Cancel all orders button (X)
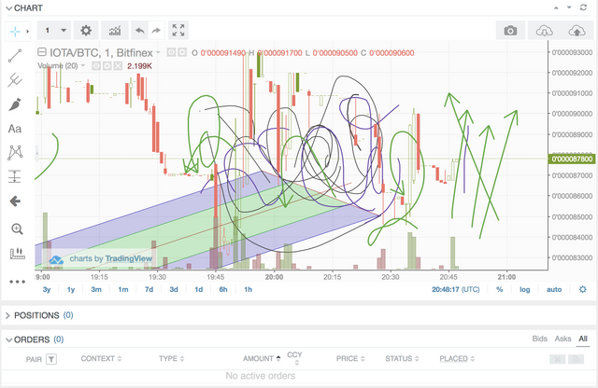Viewport: 598px width, 388px height. [x=557, y=359]
